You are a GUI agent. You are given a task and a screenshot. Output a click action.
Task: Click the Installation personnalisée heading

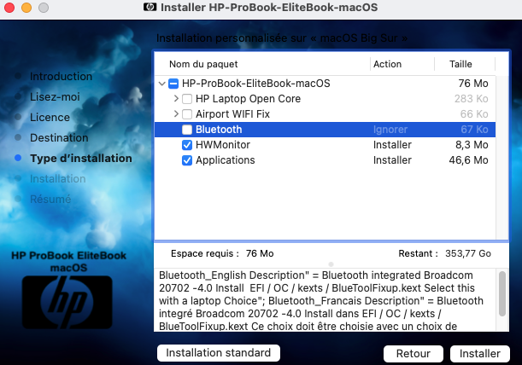282,38
